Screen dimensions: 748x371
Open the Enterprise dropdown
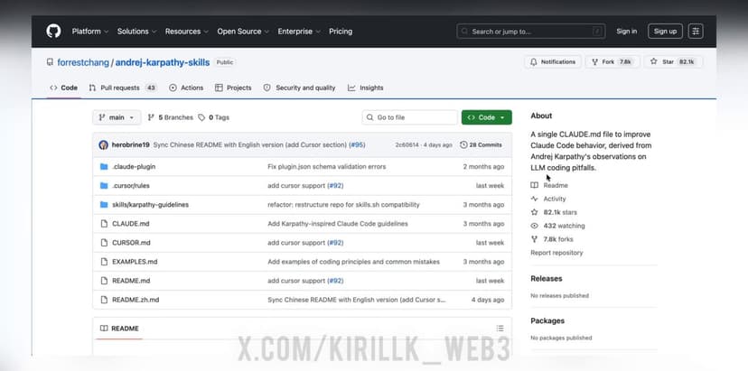click(299, 32)
